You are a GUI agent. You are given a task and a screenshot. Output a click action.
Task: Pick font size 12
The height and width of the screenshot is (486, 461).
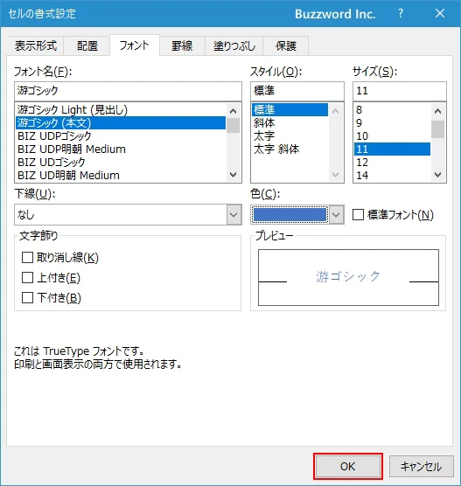coord(392,162)
